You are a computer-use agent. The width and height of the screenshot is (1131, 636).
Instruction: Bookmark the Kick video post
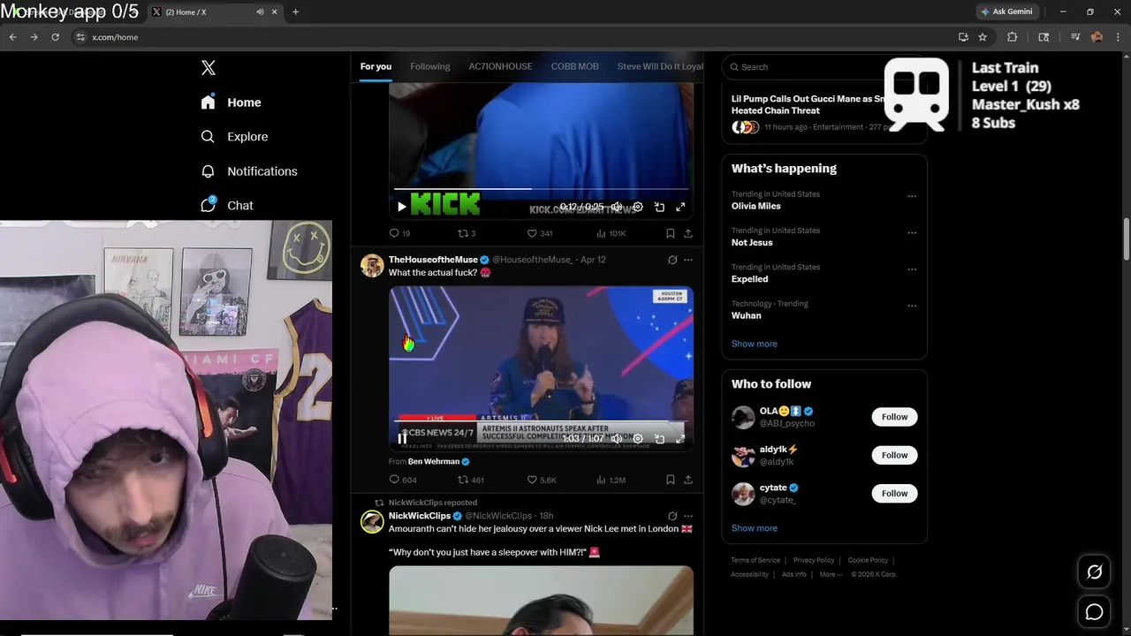pyautogui.click(x=670, y=233)
